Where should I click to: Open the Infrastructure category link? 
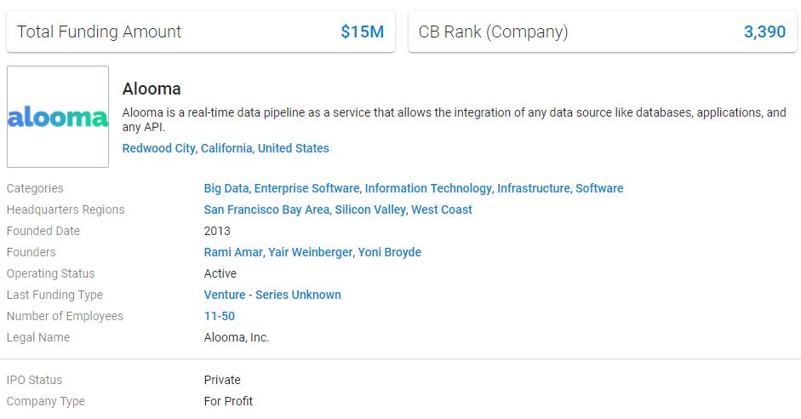(x=534, y=188)
